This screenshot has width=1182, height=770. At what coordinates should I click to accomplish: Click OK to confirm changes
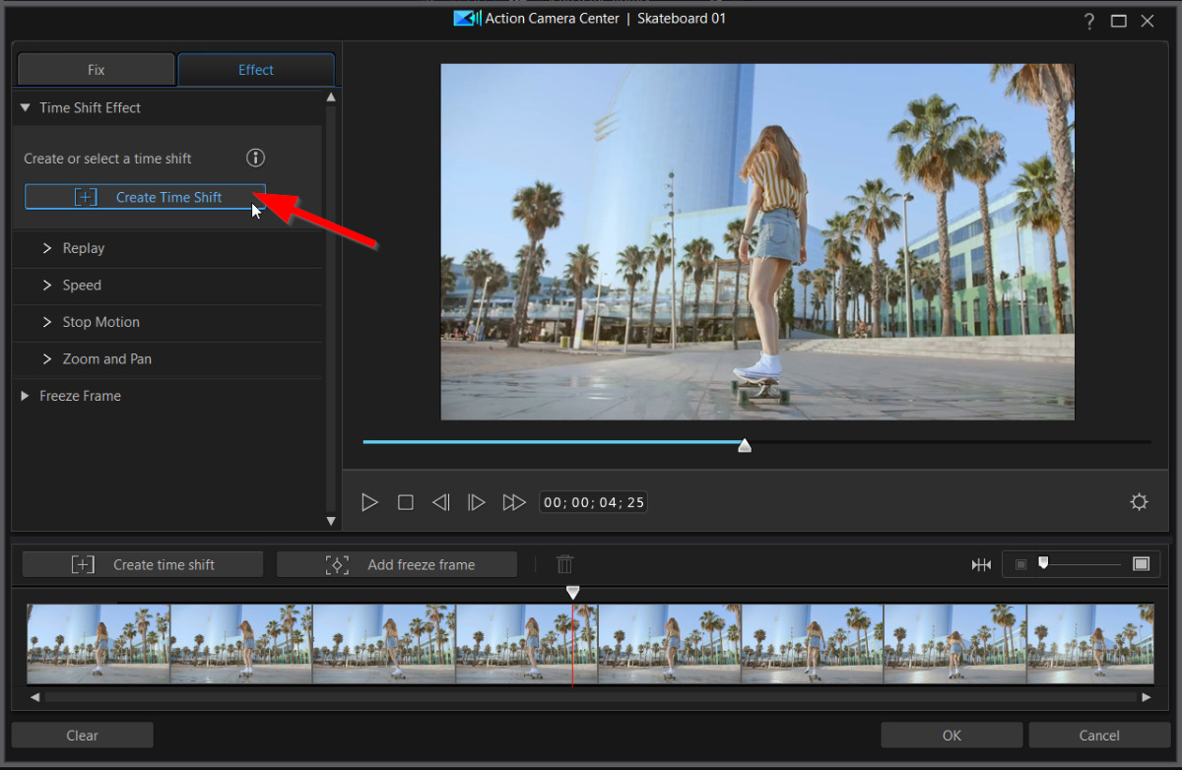[x=952, y=736]
